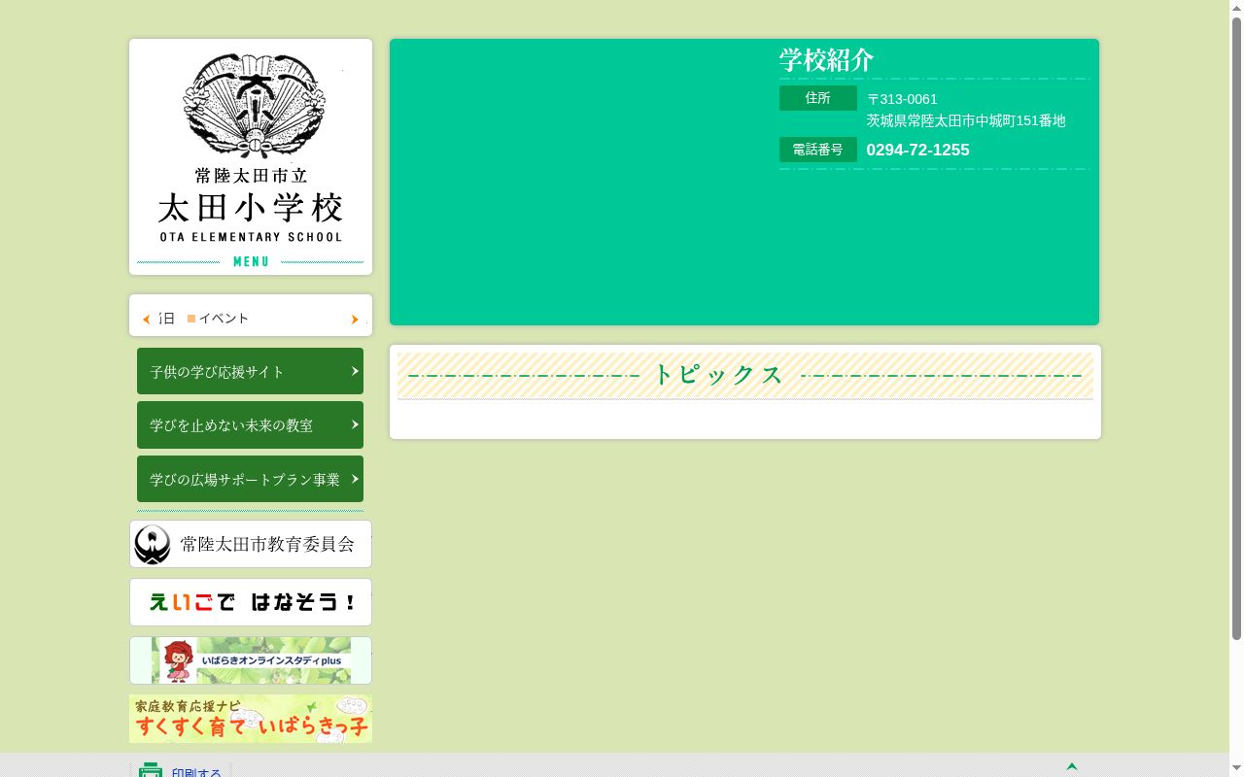The width and height of the screenshot is (1244, 777).
Task: Click the MENU label under the logo
Action: [x=251, y=261]
